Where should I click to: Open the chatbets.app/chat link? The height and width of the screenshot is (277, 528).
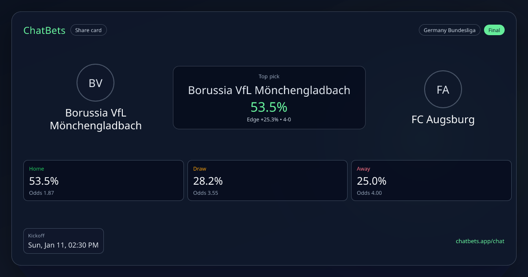480,241
